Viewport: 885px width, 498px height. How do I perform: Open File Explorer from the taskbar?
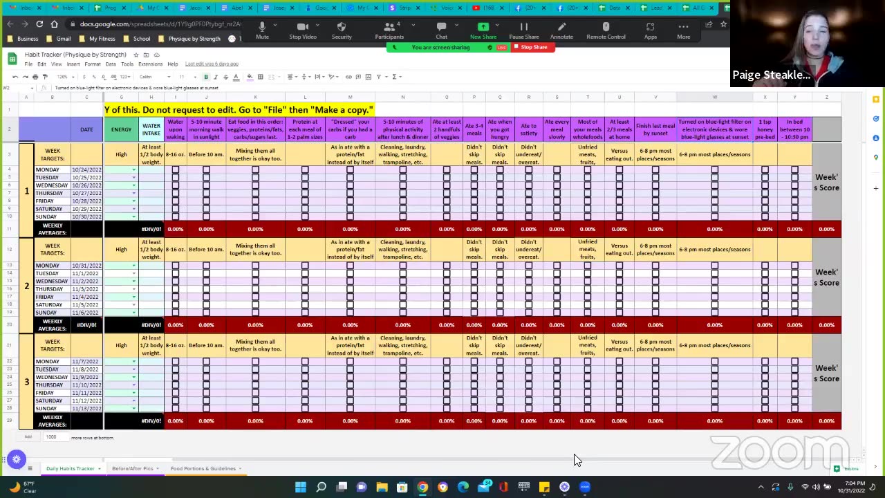click(x=382, y=487)
